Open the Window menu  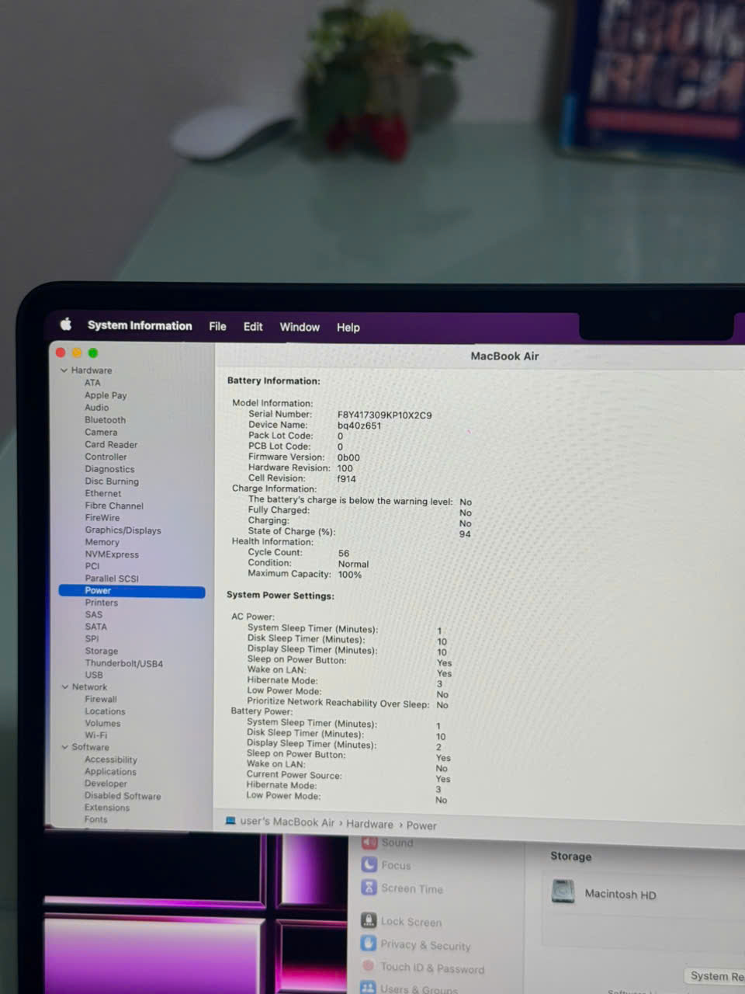[x=300, y=327]
